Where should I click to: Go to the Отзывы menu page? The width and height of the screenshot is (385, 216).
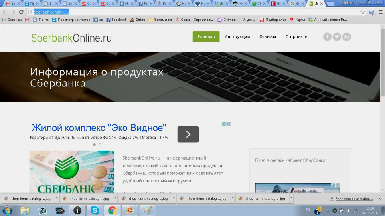coord(267,37)
